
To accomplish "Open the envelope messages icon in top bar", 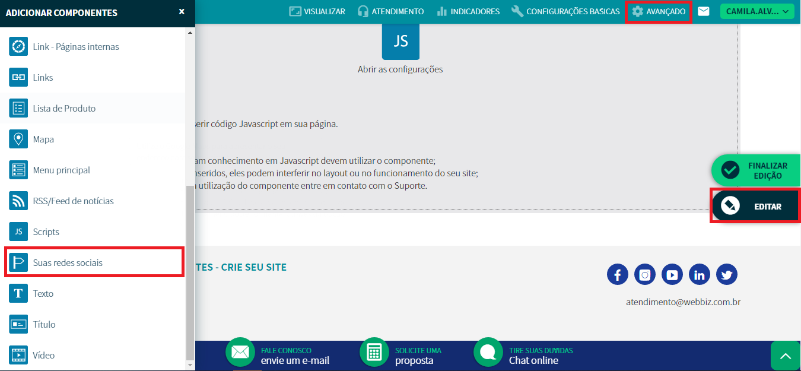I will tap(704, 11).
